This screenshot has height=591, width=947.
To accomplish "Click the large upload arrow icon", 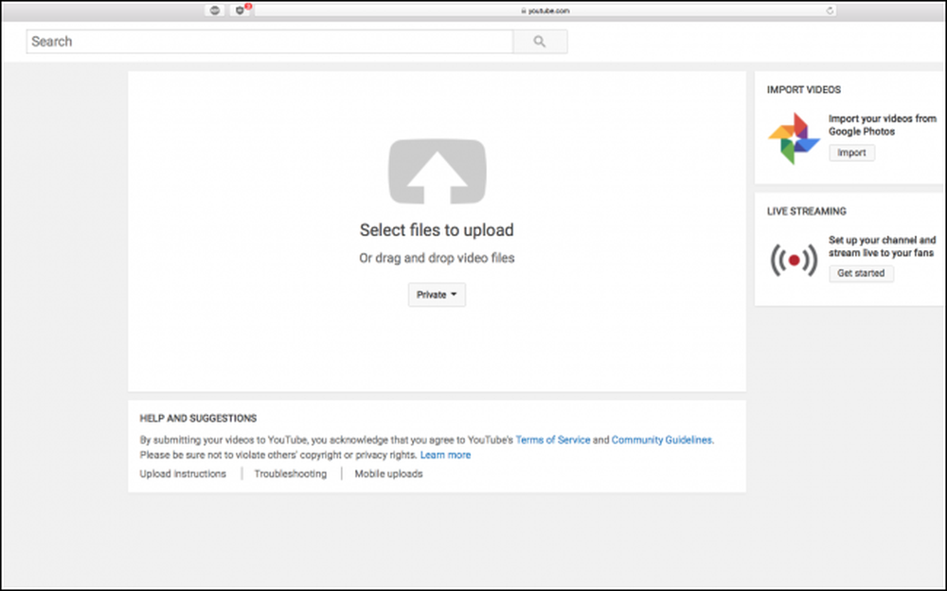I will tap(437, 171).
